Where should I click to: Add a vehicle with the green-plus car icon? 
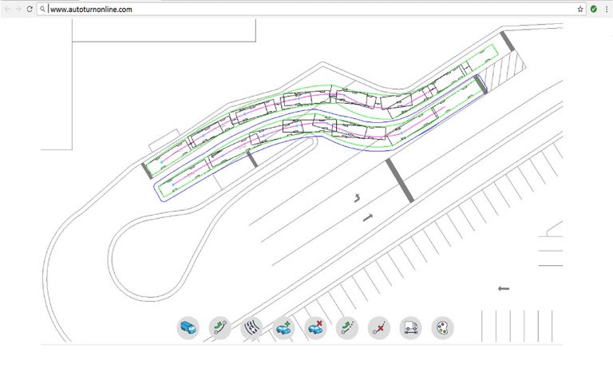(283, 328)
